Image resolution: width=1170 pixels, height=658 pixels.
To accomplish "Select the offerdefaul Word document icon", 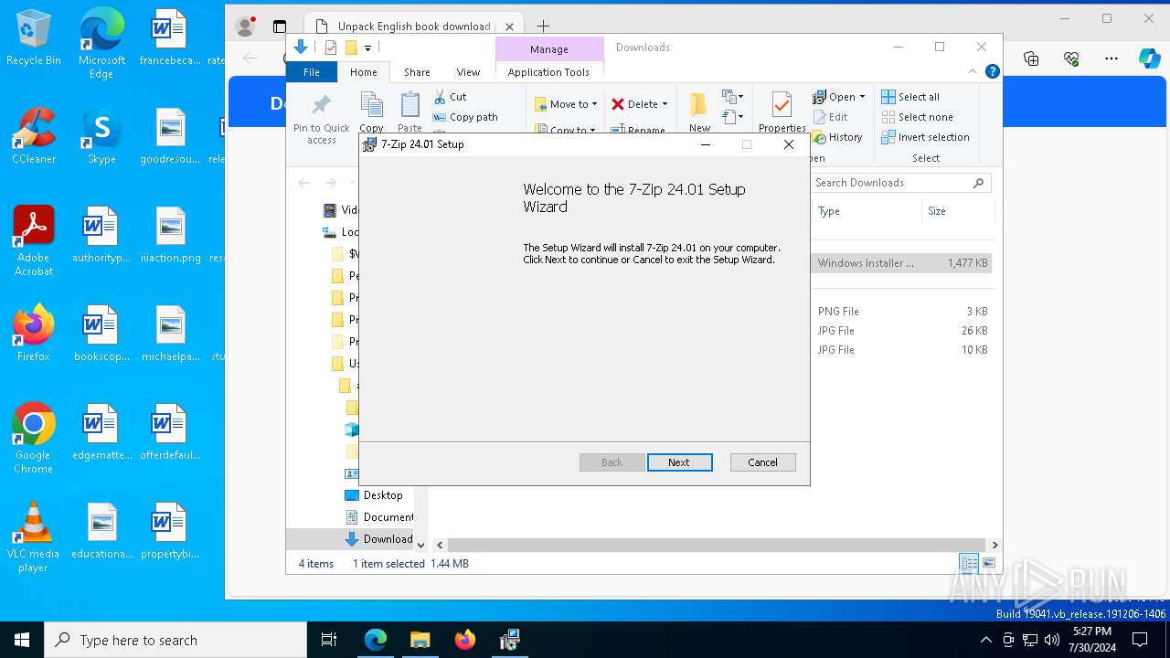I will coord(170,432).
